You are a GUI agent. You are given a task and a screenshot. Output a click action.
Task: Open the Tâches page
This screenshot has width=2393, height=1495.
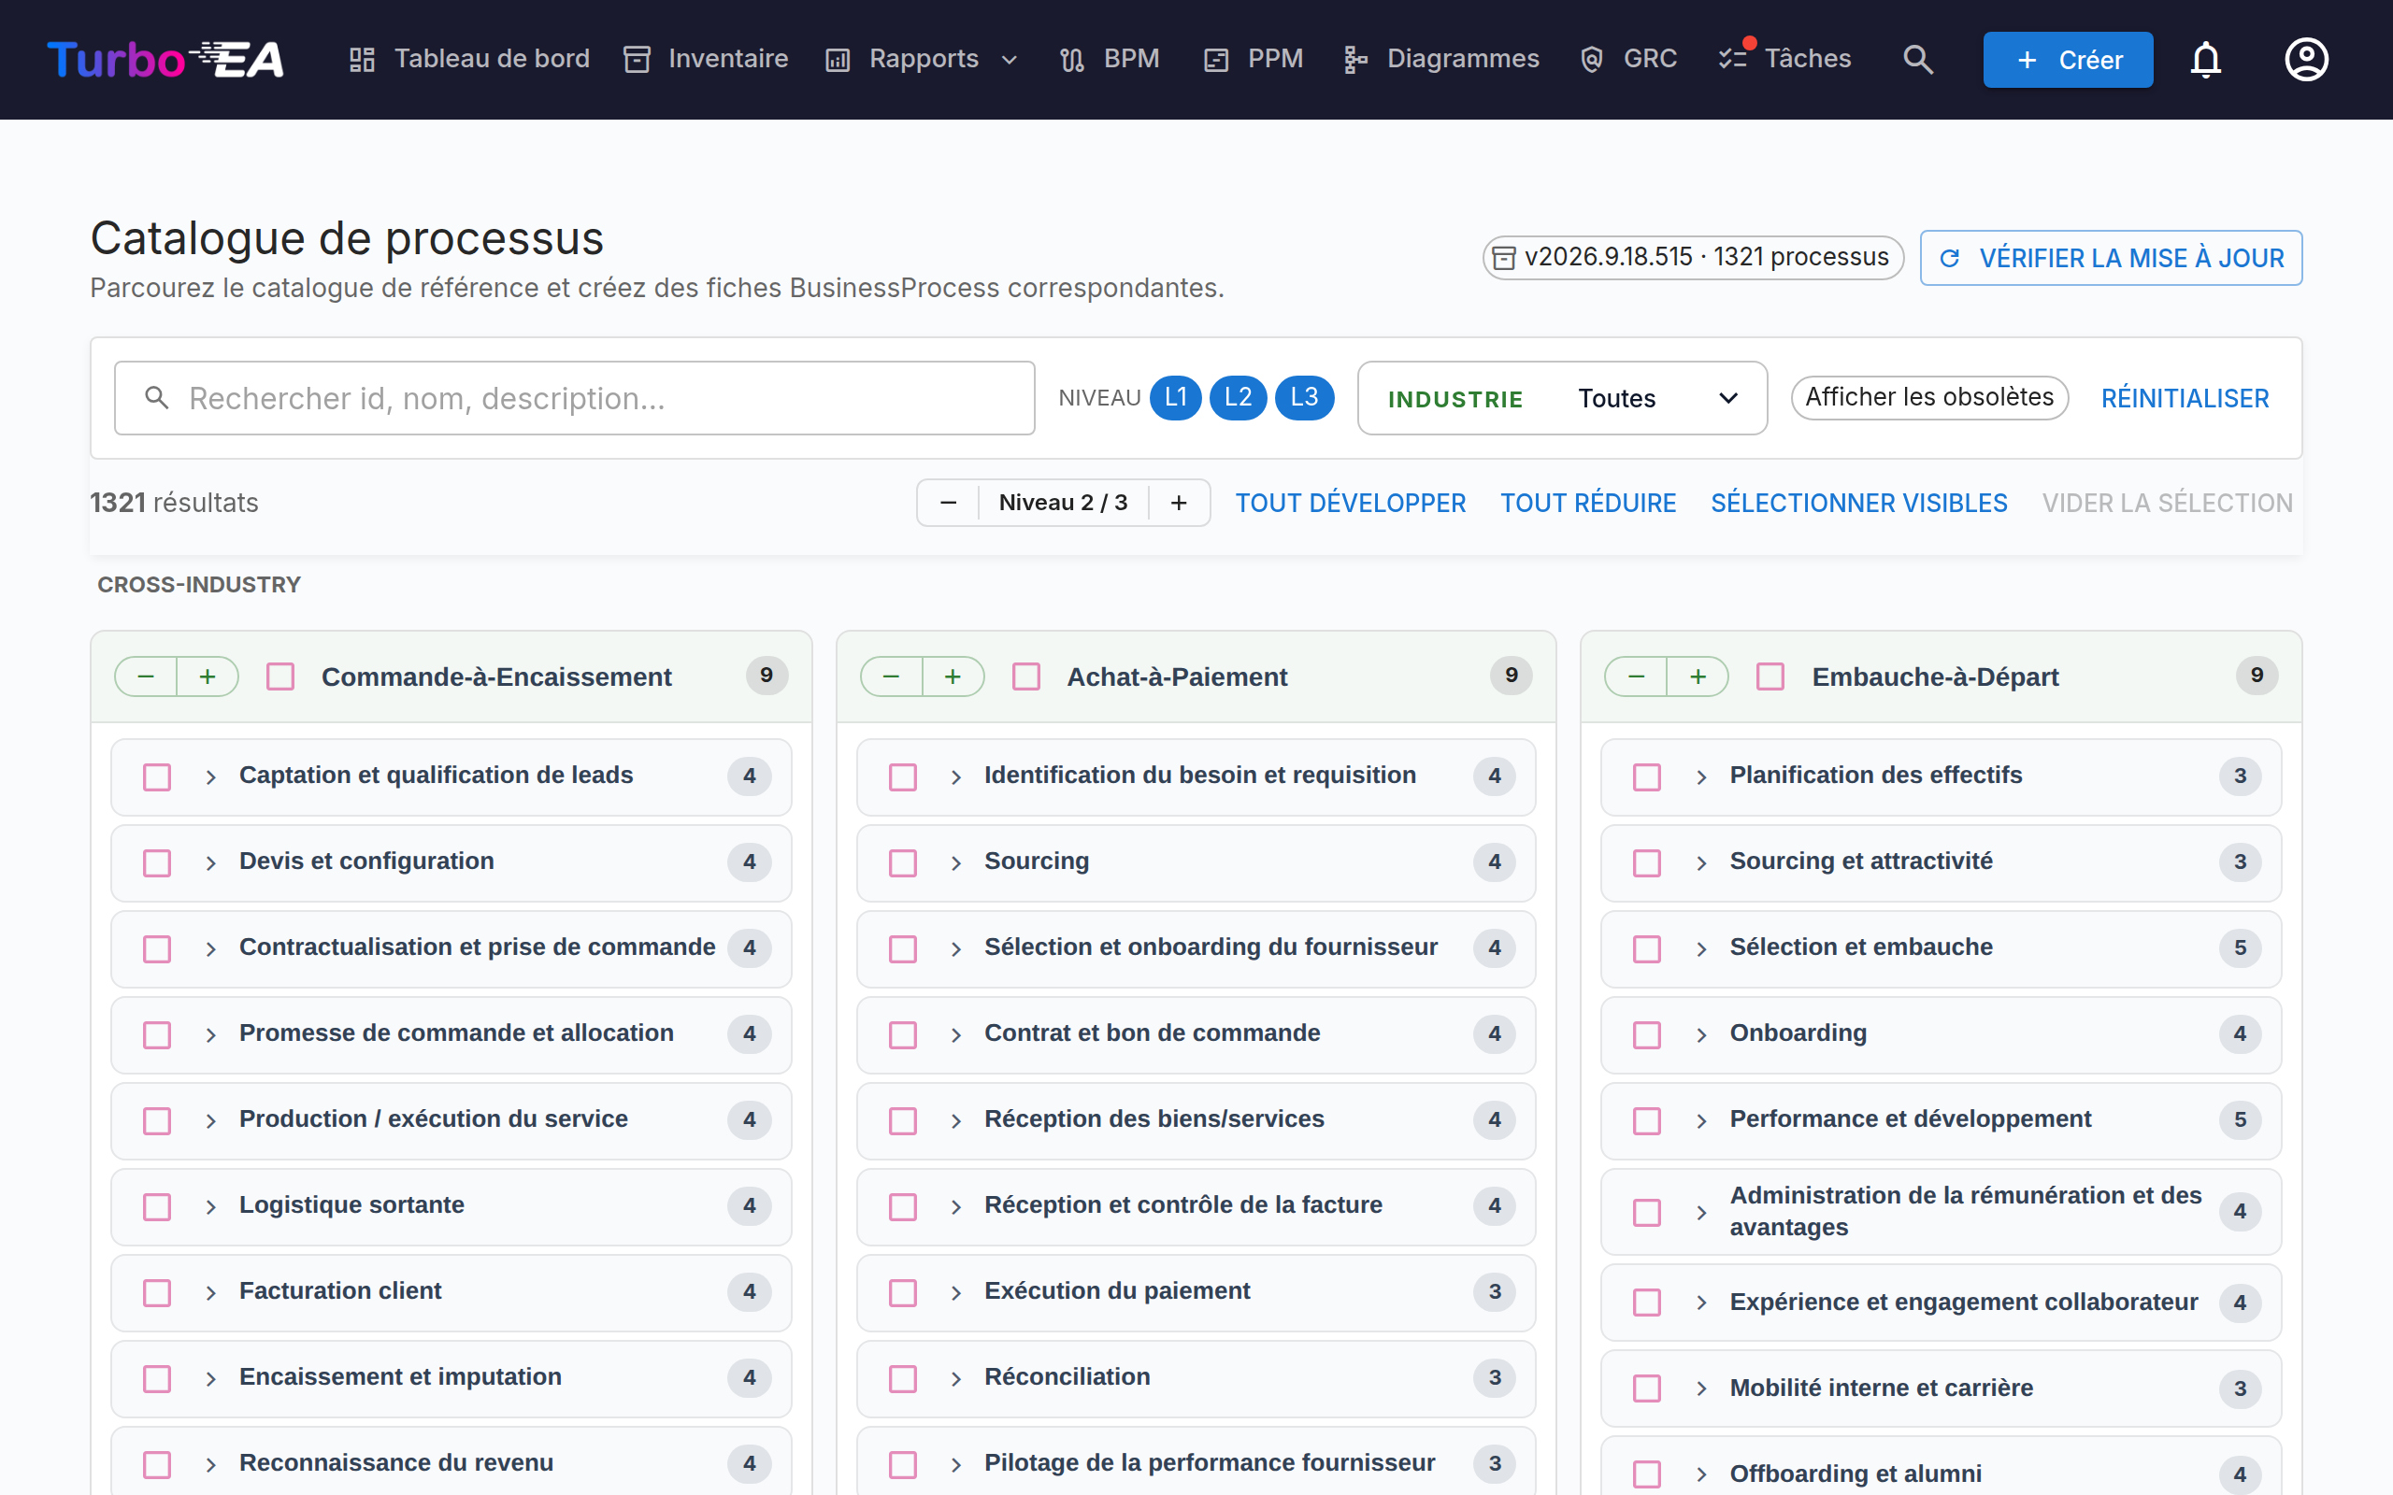(1784, 59)
